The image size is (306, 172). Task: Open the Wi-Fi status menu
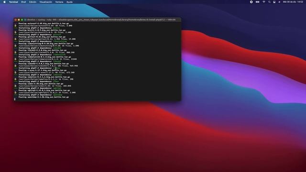pyautogui.click(x=264, y=2)
